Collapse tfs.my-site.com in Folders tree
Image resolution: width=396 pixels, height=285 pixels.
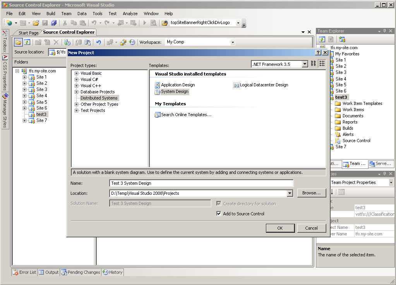click(17, 71)
